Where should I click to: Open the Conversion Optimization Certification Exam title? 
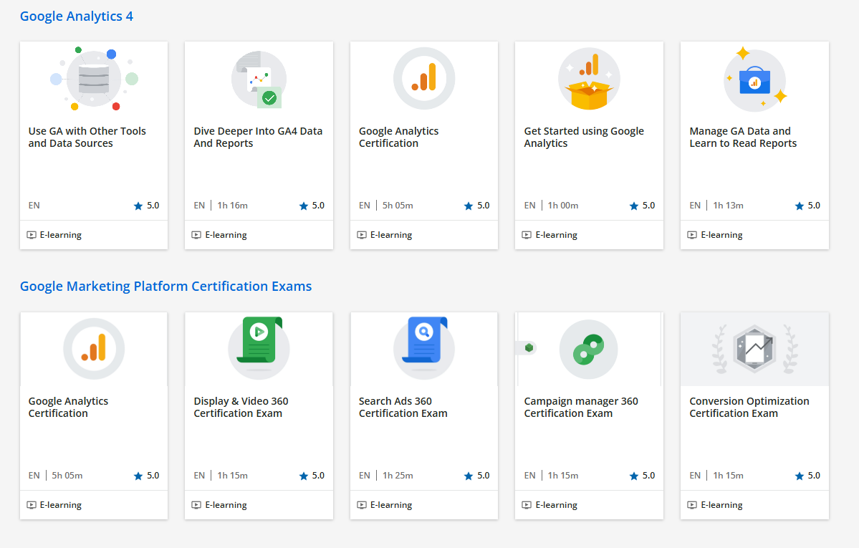pyautogui.click(x=749, y=407)
